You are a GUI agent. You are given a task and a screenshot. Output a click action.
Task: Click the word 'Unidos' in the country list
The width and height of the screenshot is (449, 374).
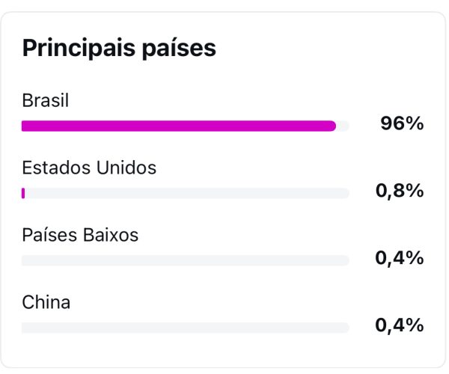pyautogui.click(x=126, y=168)
